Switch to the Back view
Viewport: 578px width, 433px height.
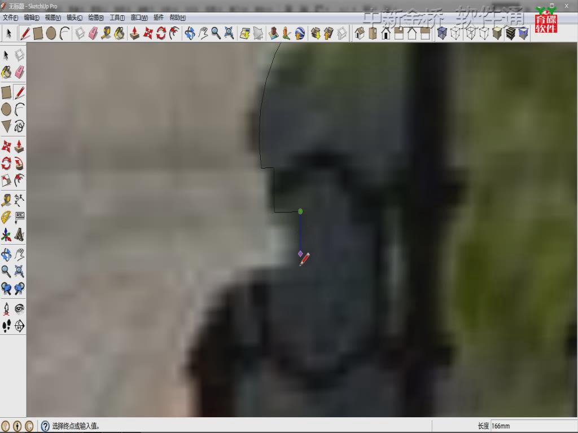(412, 33)
